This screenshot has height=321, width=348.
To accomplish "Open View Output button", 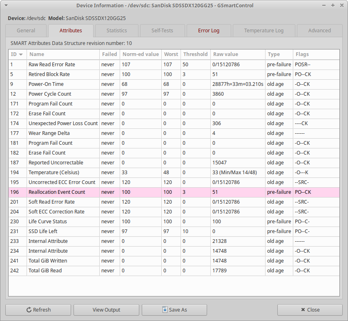I will (x=106, y=310).
